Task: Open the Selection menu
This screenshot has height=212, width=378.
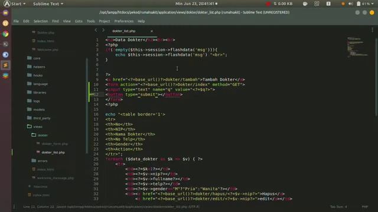Action: click(x=41, y=21)
